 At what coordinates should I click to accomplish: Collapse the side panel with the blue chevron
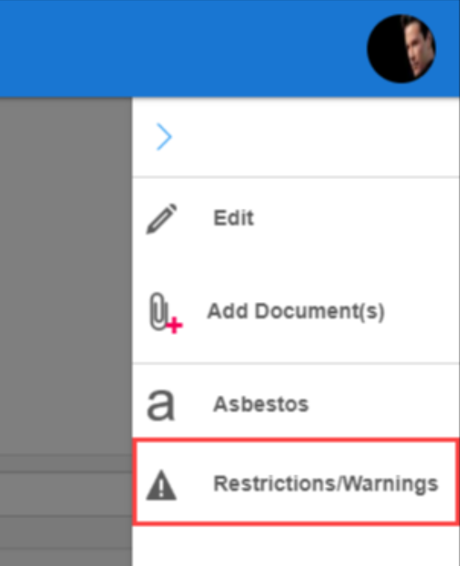tap(164, 137)
